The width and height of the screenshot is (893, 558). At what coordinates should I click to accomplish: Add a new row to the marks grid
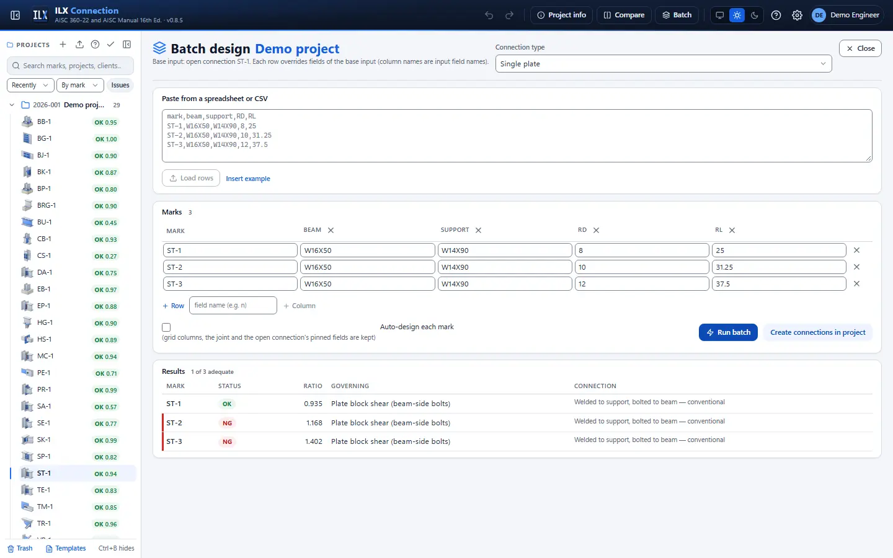[173, 306]
